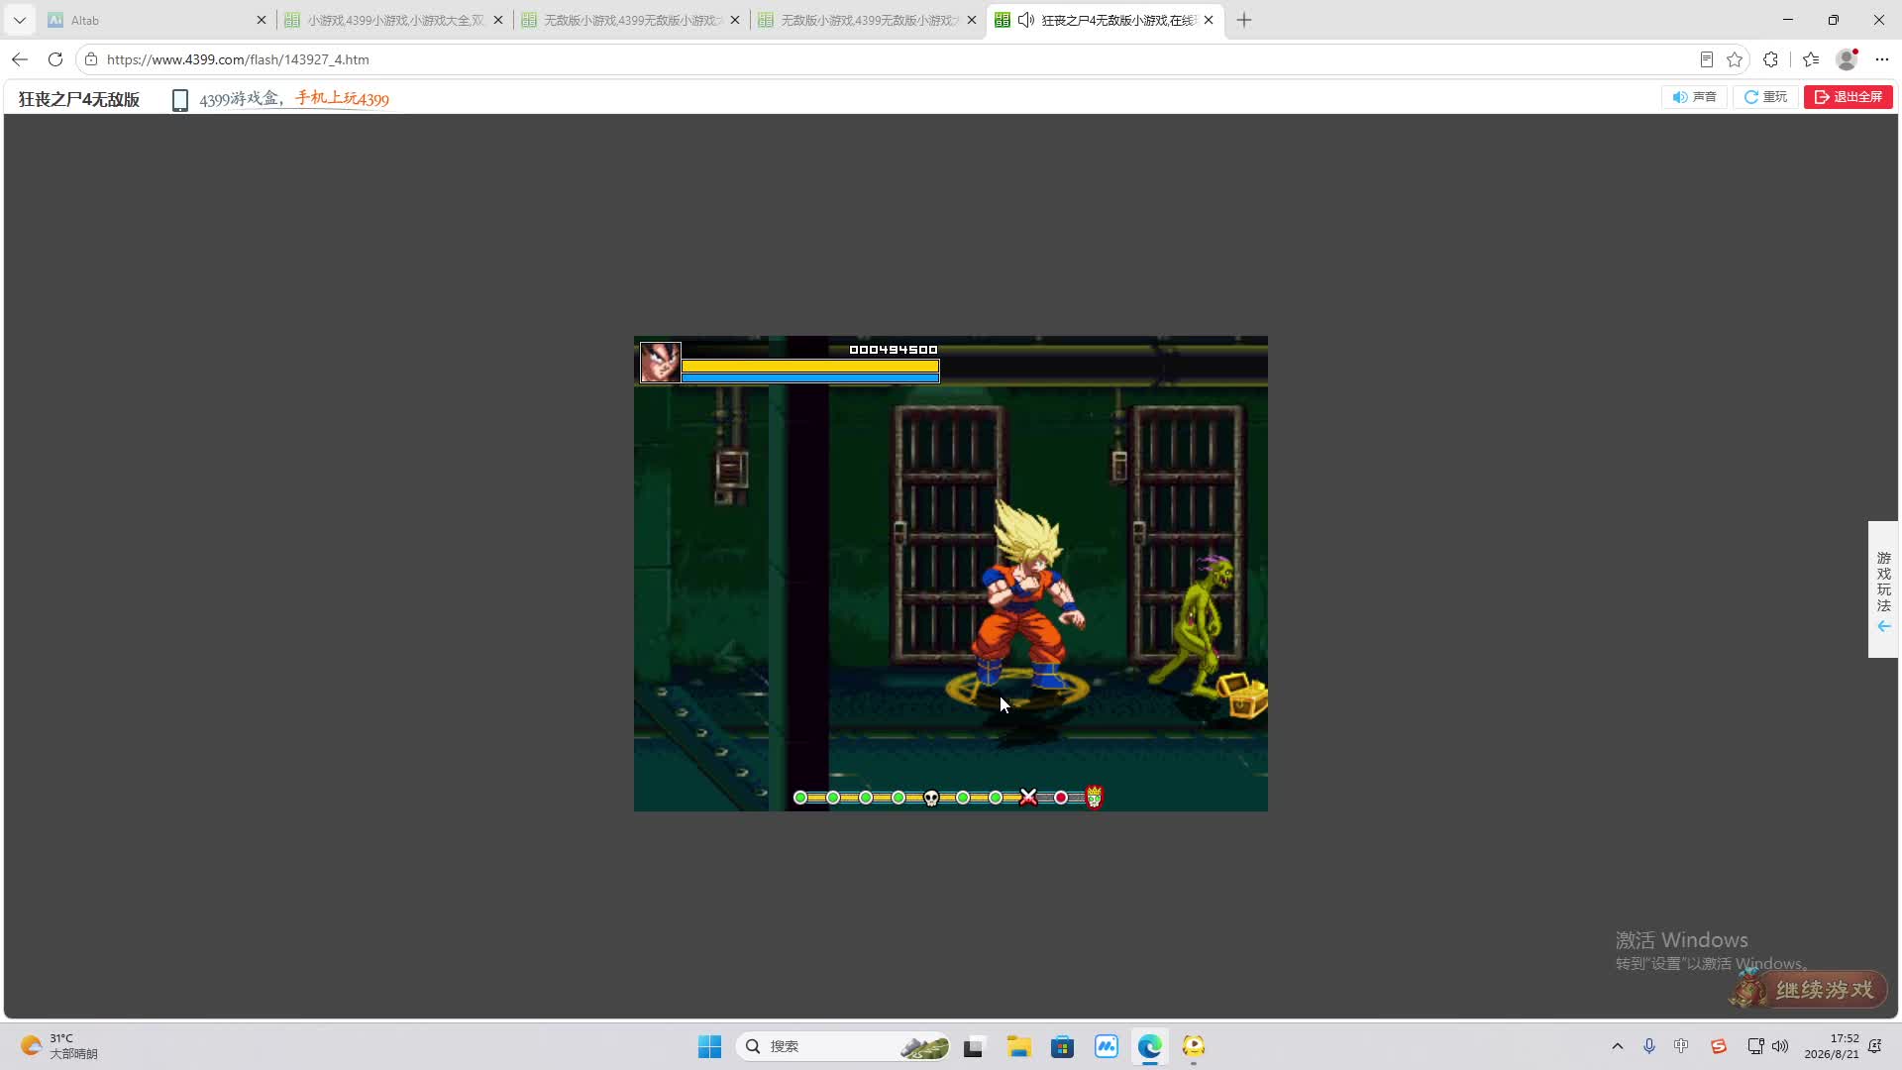Screen dimensions: 1902x1070
Task: Click the 继续游戏 button
Action: [x=1811, y=989]
